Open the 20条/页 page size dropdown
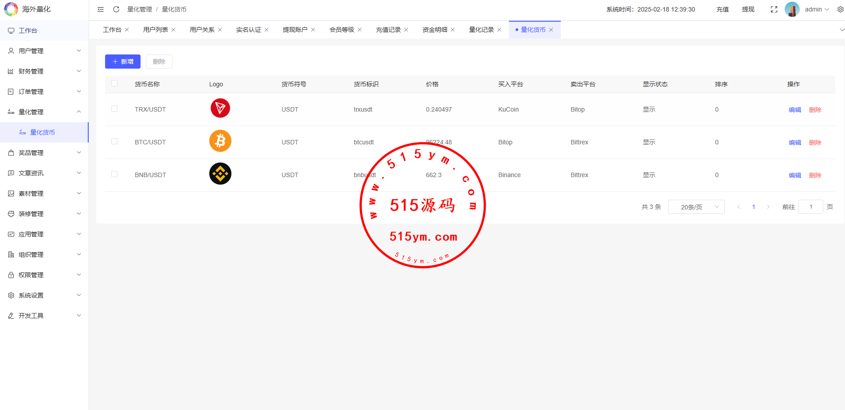The image size is (845, 410). pos(696,207)
